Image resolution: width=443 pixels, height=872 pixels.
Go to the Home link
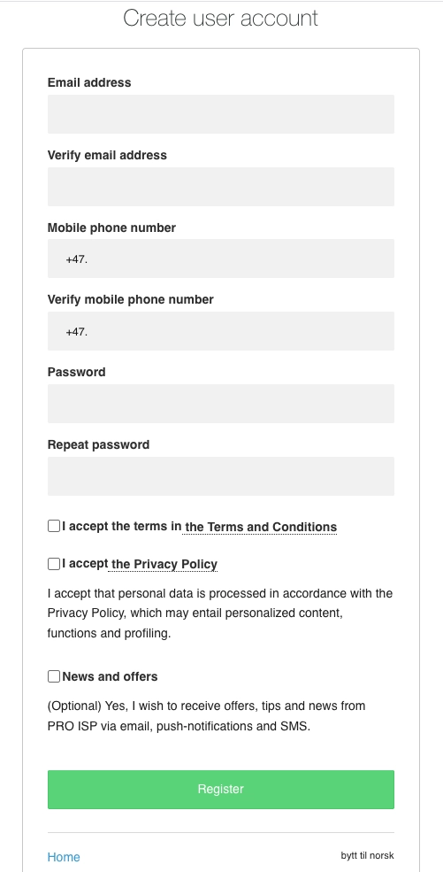(64, 857)
